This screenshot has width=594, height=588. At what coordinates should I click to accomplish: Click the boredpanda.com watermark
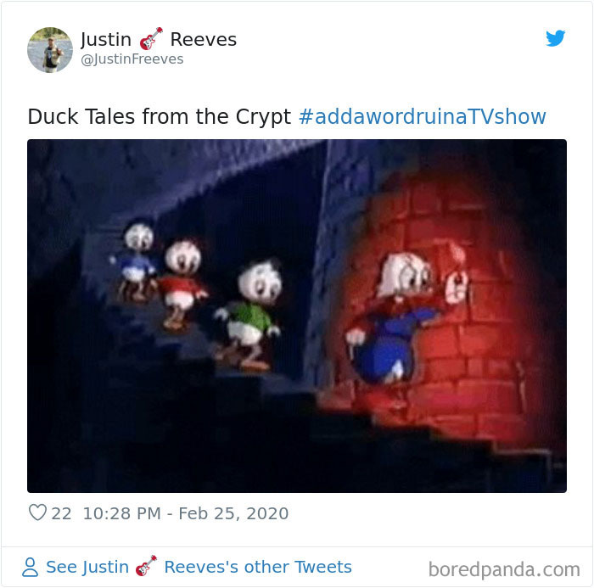[x=504, y=569]
